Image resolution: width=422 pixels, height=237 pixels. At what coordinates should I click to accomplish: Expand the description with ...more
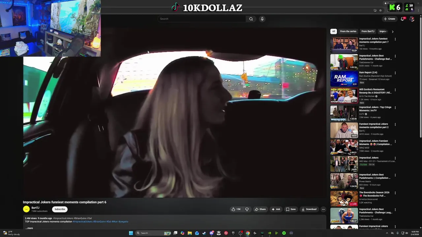pos(29,228)
